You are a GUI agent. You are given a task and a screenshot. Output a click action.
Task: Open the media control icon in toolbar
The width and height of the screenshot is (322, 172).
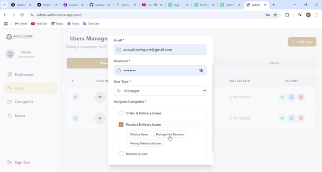tap(300, 15)
